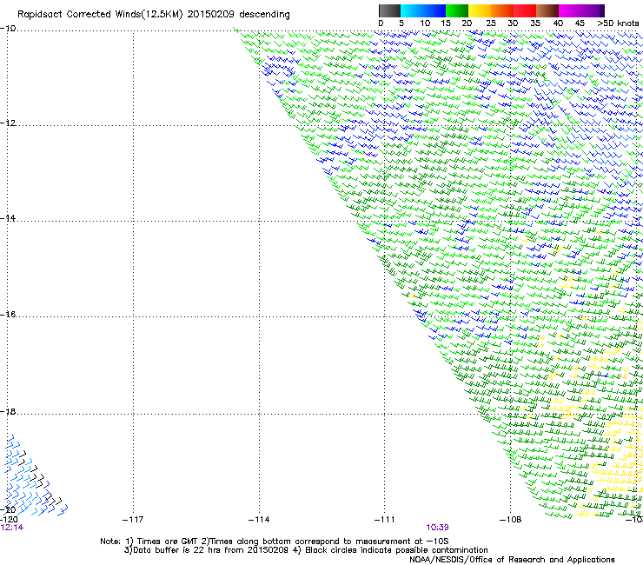Click the -108 longitude axis label

coord(510,520)
